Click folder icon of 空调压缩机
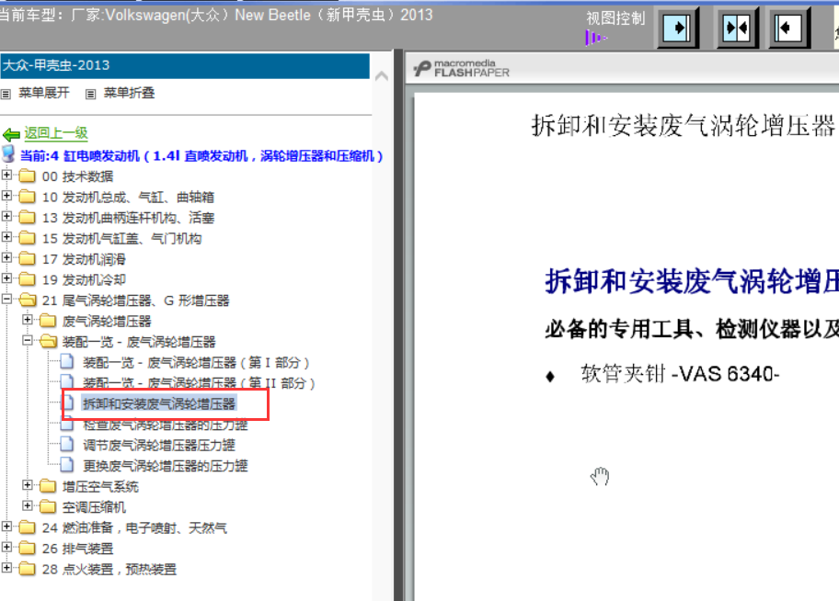Screen dimensions: 839x601 pos(48,506)
